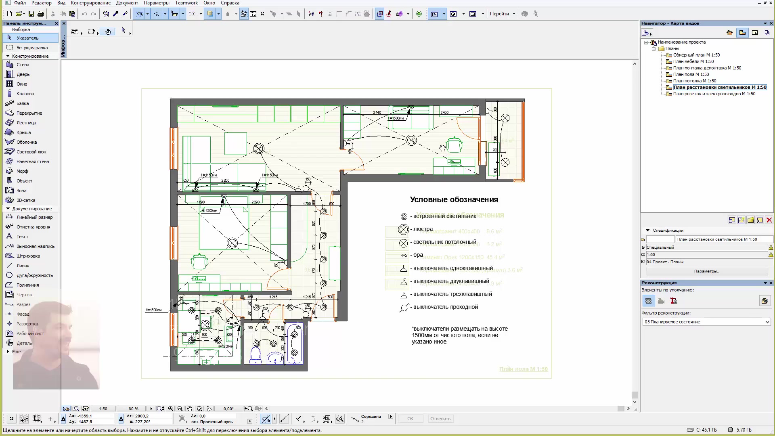Open the Справка menu
775x436 pixels.
pyautogui.click(x=230, y=3)
